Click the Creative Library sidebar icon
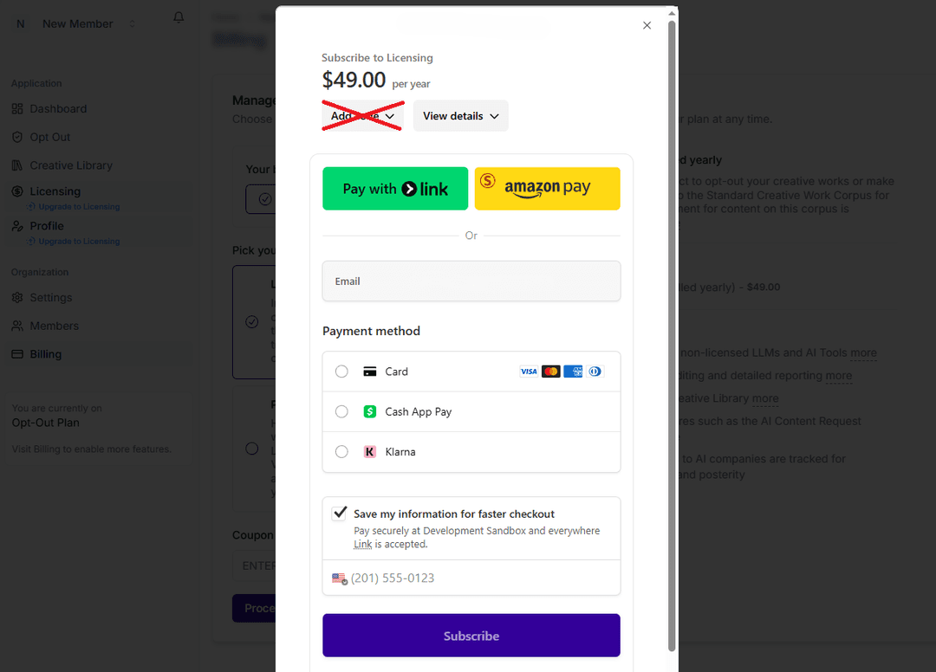 click(19, 165)
